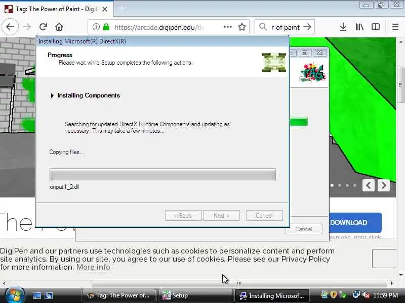Open the Firefox hamburger menu
Image resolution: width=405 pixels, height=303 pixels.
[395, 27]
